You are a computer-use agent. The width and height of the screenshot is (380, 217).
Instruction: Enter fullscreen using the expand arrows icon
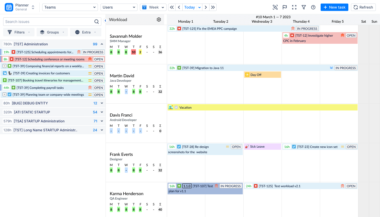[x=294, y=7]
